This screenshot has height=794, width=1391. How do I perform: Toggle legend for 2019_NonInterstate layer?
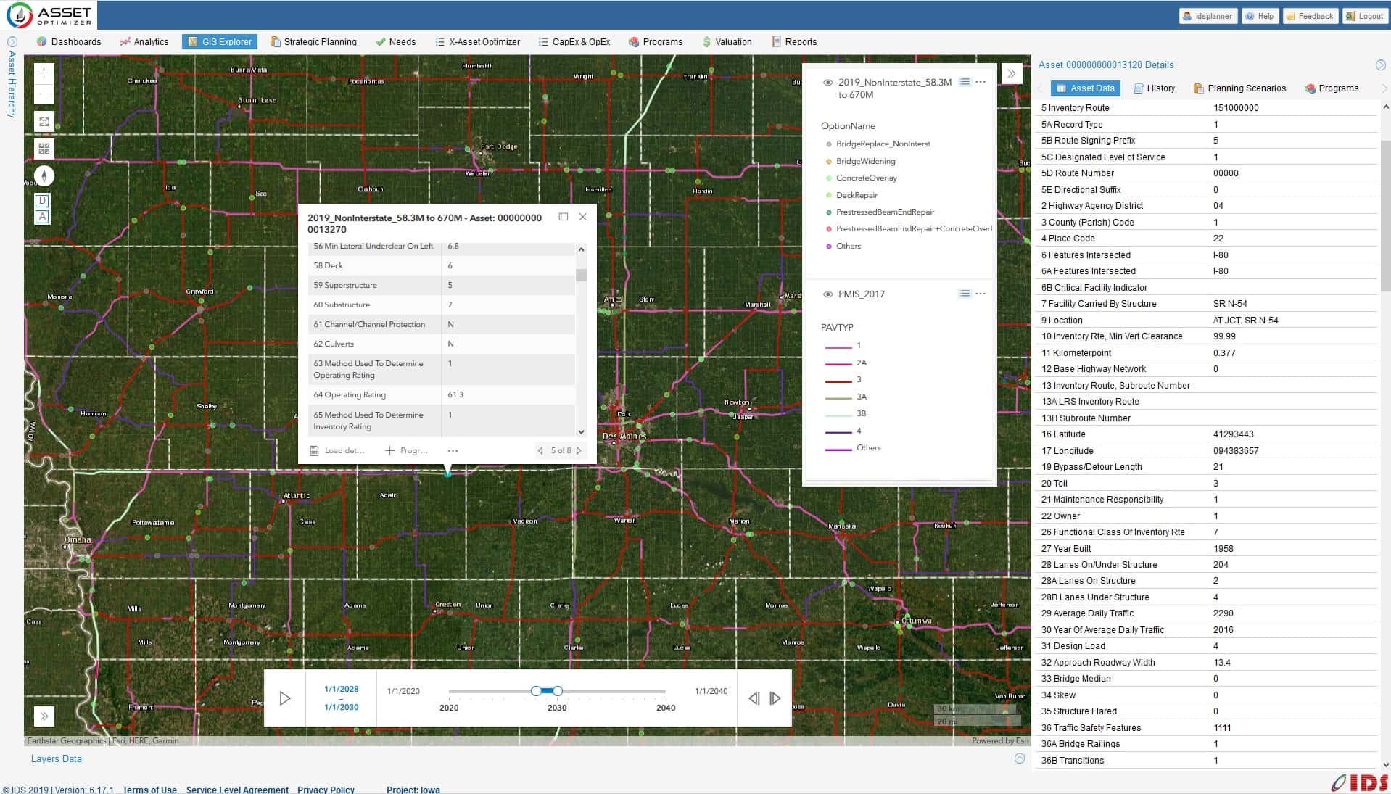pyautogui.click(x=965, y=82)
